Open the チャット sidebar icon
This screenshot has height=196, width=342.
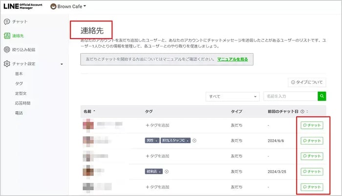click(7, 21)
